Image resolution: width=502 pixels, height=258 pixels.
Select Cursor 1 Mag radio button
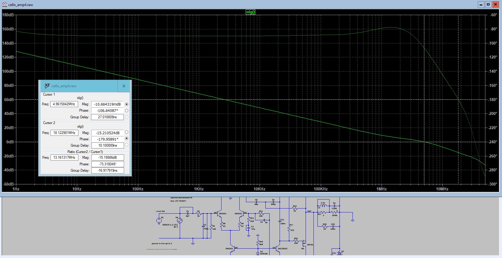[126, 104]
